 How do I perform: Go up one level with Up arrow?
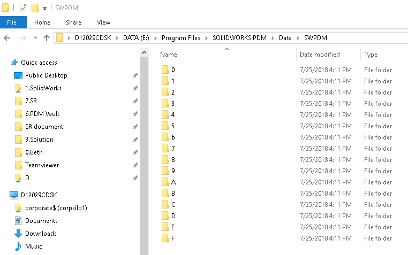point(47,38)
